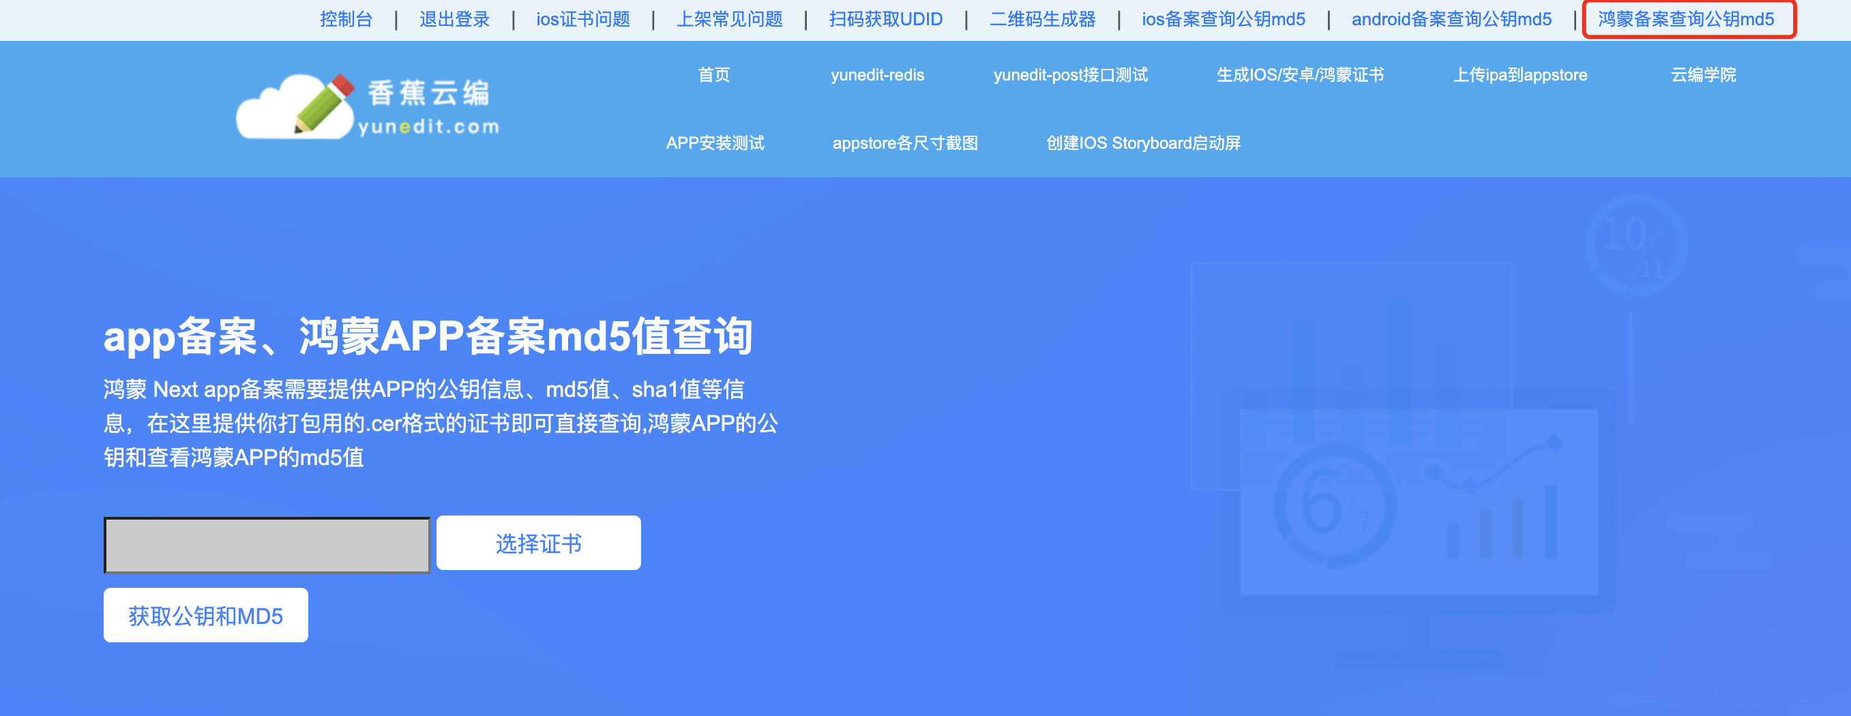Click the description paragraph starting 鸿蒙 Next app备案

(x=441, y=423)
